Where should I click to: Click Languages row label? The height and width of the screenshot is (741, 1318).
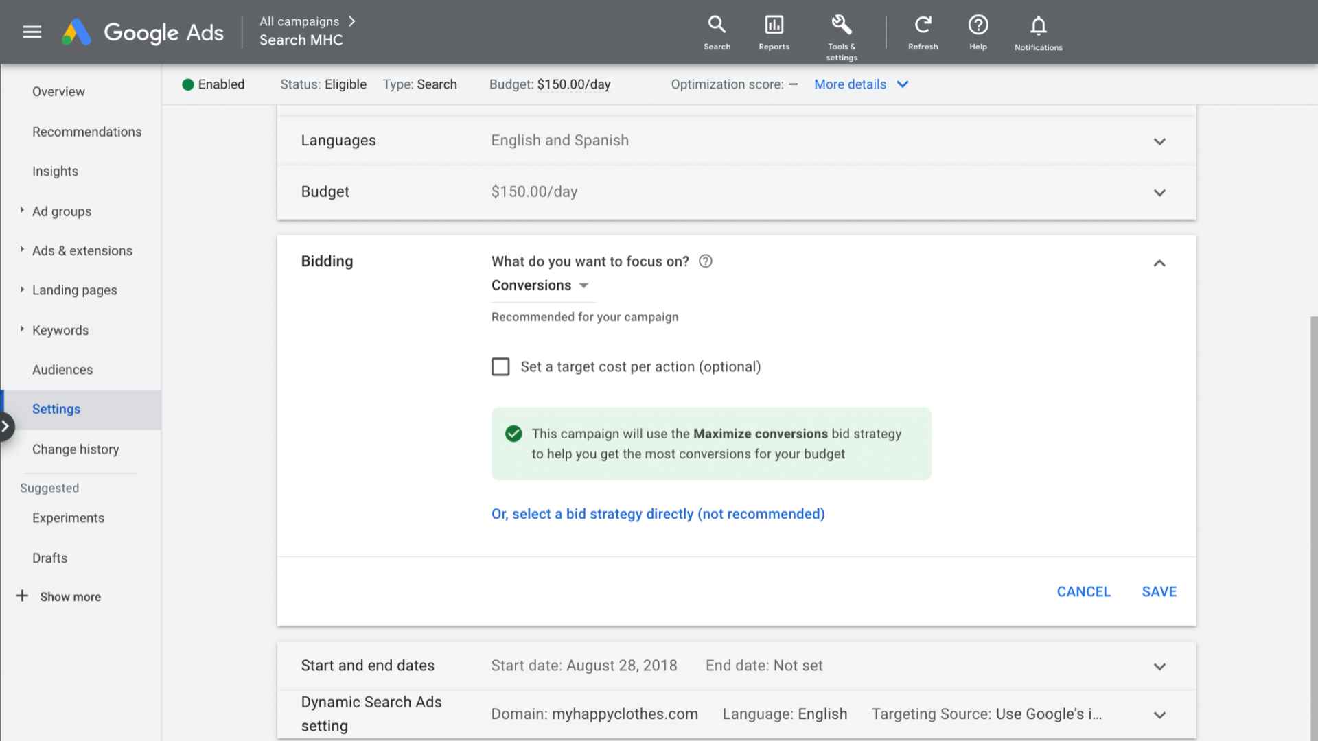pyautogui.click(x=338, y=141)
